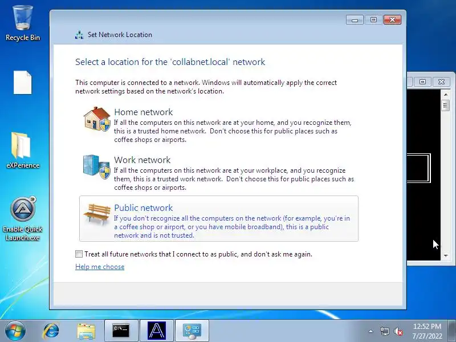Image resolution: width=456 pixels, height=342 pixels.
Task: Choose the Work network option
Action: tap(219, 173)
